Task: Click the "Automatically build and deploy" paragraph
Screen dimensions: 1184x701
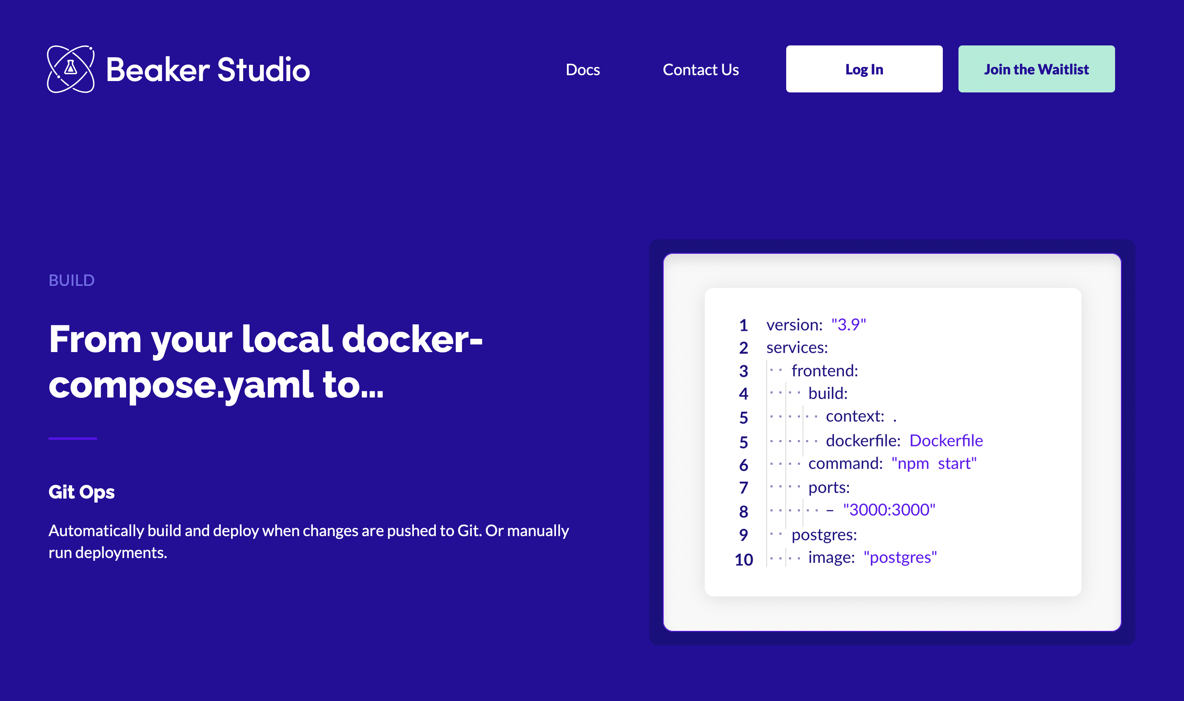Action: point(309,541)
